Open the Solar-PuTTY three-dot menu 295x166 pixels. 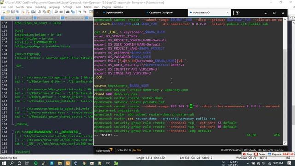pyautogui.click(x=97, y=13)
